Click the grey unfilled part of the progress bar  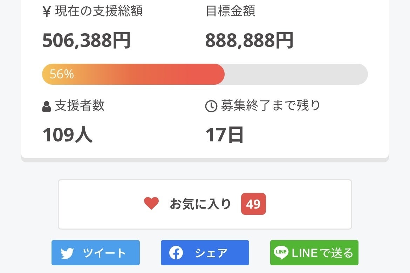(296, 74)
